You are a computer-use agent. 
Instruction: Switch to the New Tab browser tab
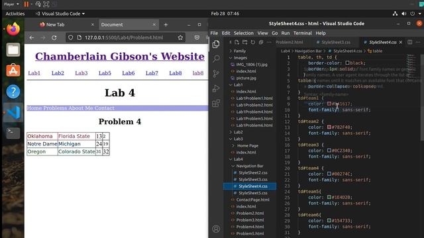55,24
